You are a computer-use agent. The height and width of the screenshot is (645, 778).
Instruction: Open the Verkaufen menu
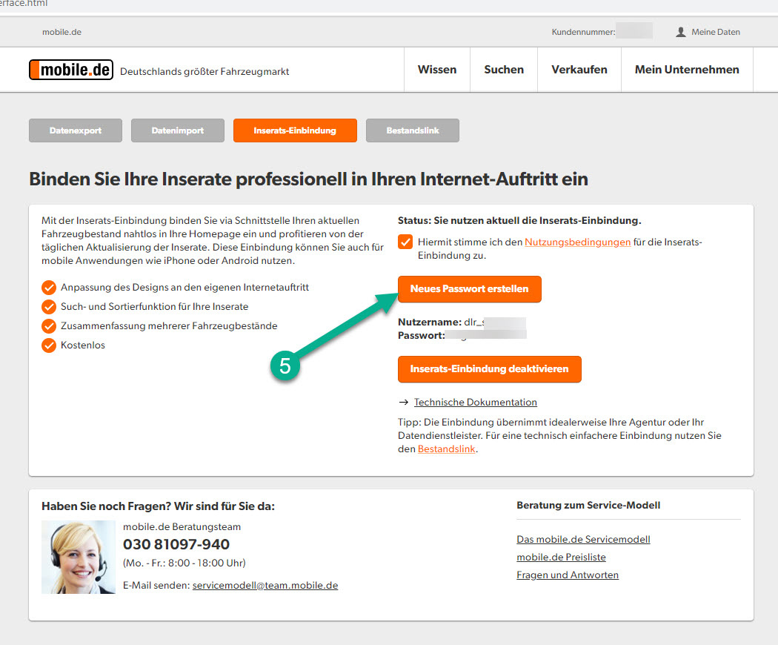tap(579, 70)
